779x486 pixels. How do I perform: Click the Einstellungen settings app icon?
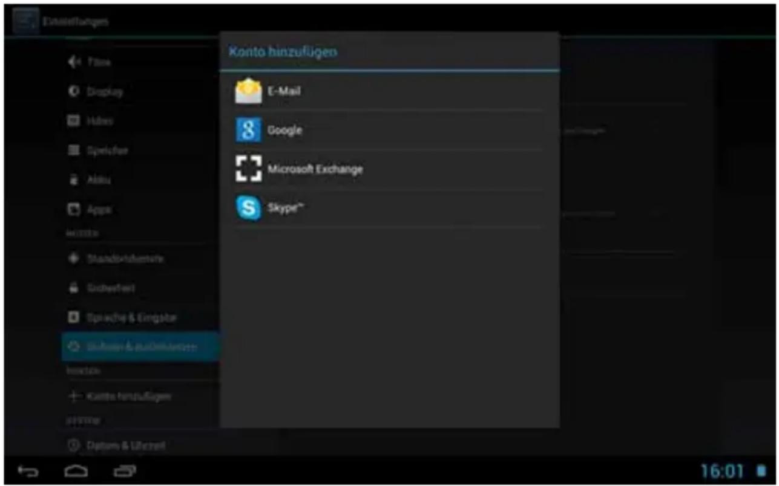coord(25,21)
